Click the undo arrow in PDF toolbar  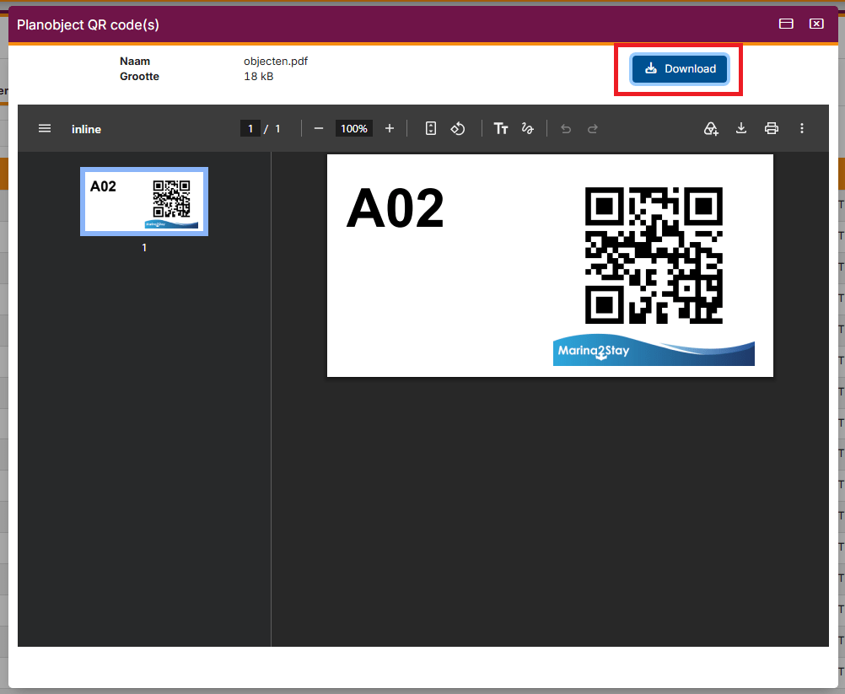[566, 129]
